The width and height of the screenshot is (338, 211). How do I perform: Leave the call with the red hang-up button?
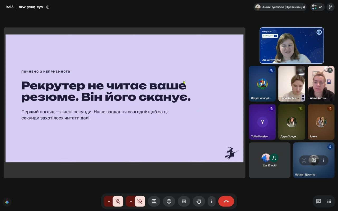(x=226, y=202)
